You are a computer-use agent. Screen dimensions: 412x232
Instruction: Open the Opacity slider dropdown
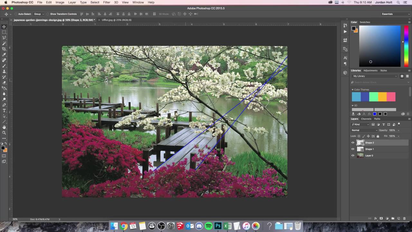point(398,130)
